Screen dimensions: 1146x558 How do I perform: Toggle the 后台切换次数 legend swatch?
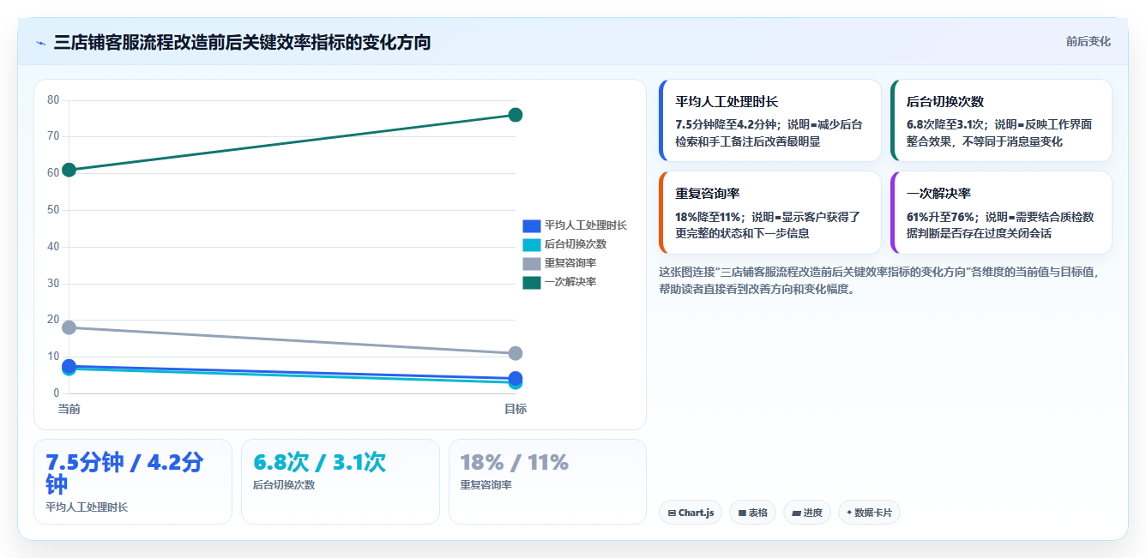pos(531,244)
